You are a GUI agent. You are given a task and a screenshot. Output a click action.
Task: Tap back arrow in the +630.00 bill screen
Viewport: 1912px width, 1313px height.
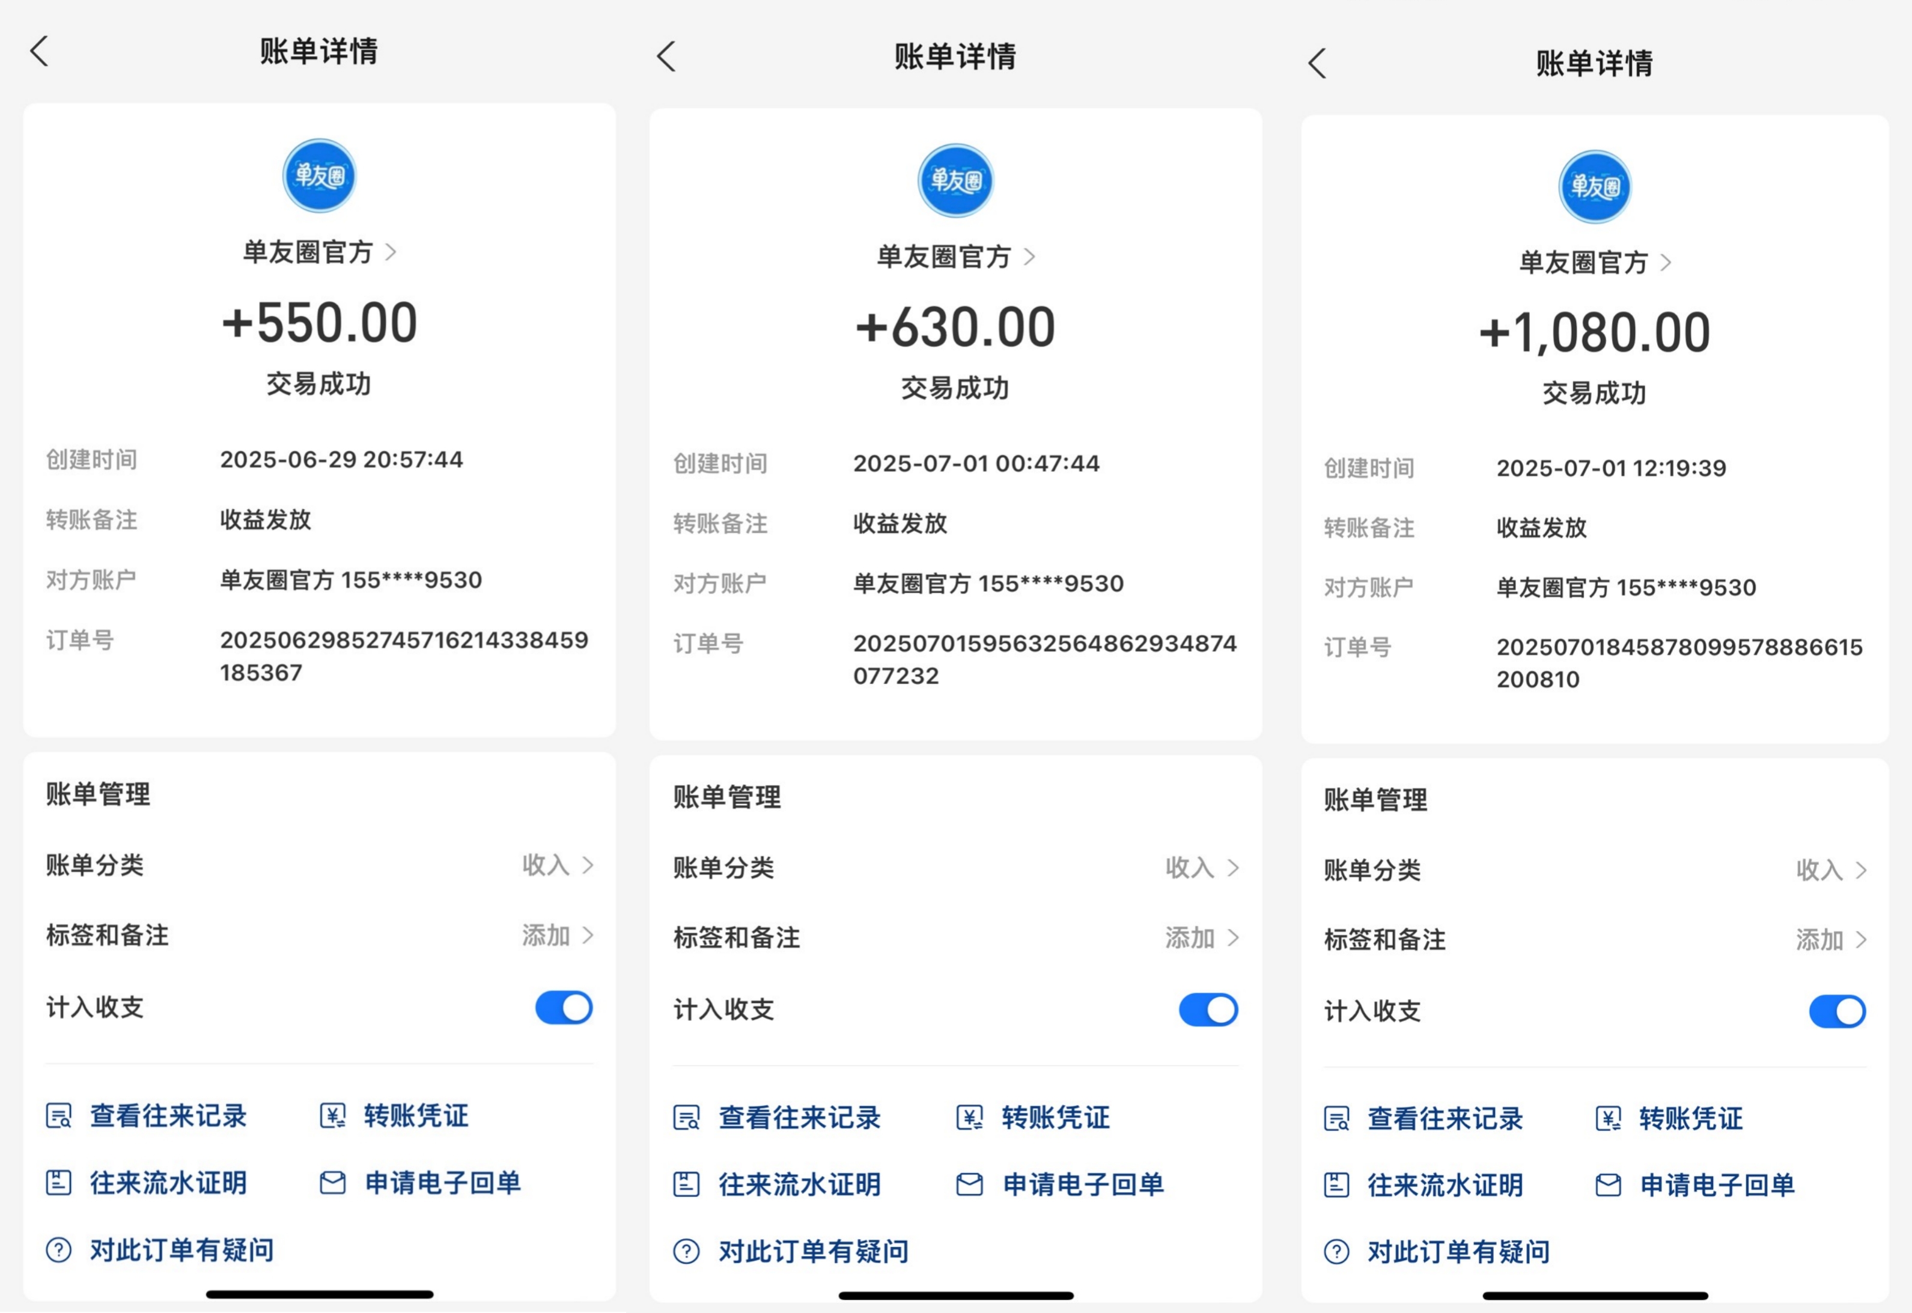pyautogui.click(x=666, y=56)
